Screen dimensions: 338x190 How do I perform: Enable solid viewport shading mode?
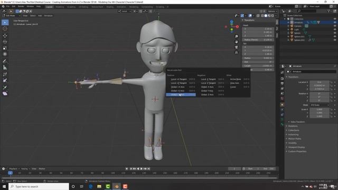pos(266,15)
